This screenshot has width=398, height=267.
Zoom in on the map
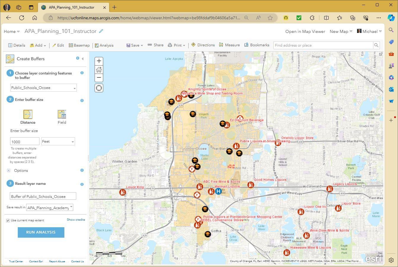99,61
